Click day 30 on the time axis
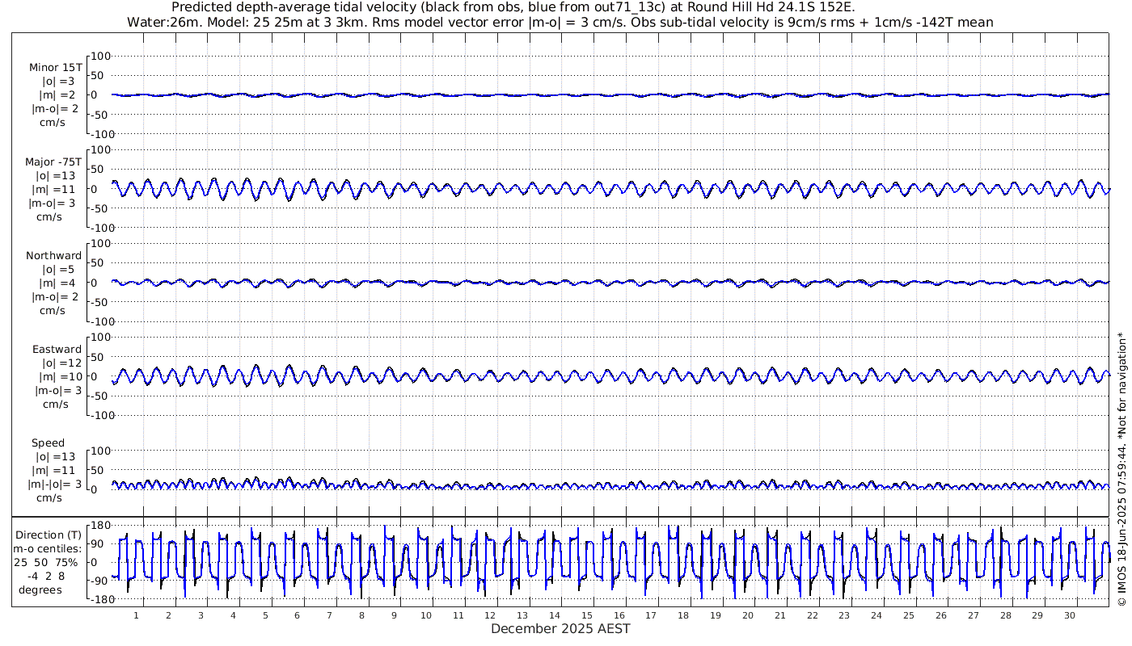 tap(1070, 615)
